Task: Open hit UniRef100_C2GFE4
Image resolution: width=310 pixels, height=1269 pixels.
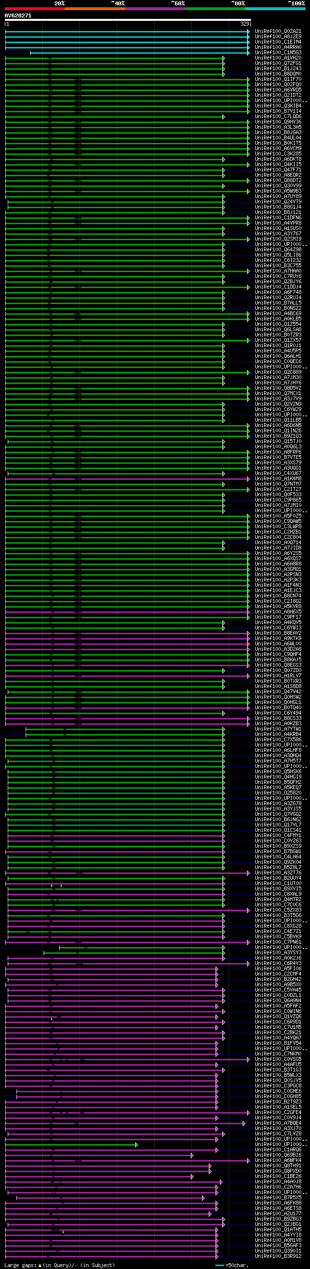Action: (278, 1113)
